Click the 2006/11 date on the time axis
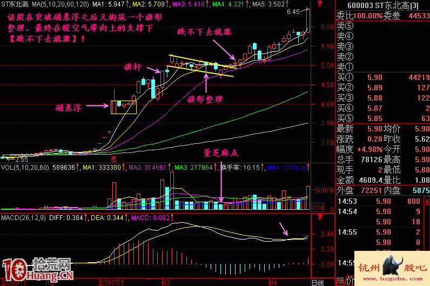 coord(14,283)
